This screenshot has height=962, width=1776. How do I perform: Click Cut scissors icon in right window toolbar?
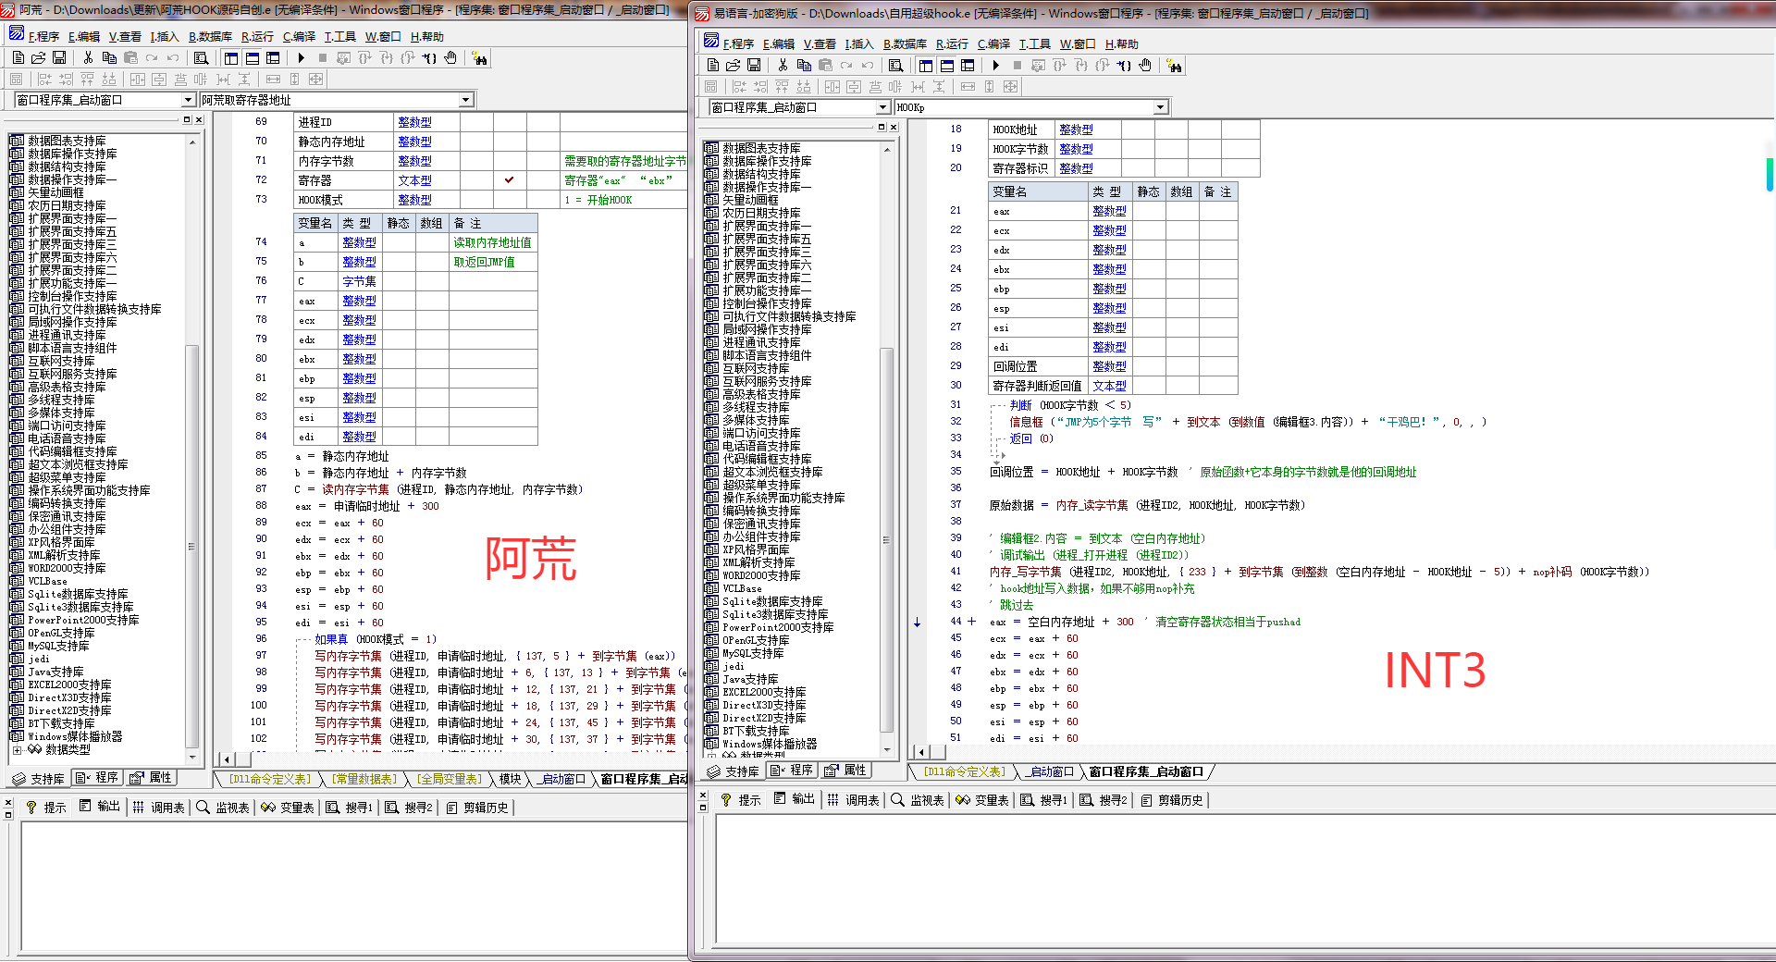(783, 66)
